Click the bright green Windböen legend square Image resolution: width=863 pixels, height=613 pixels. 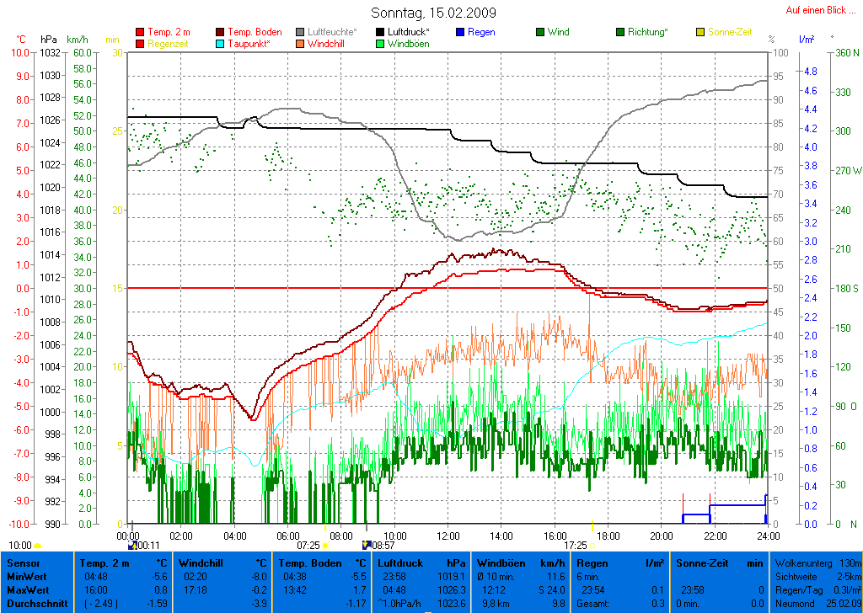tap(380, 44)
